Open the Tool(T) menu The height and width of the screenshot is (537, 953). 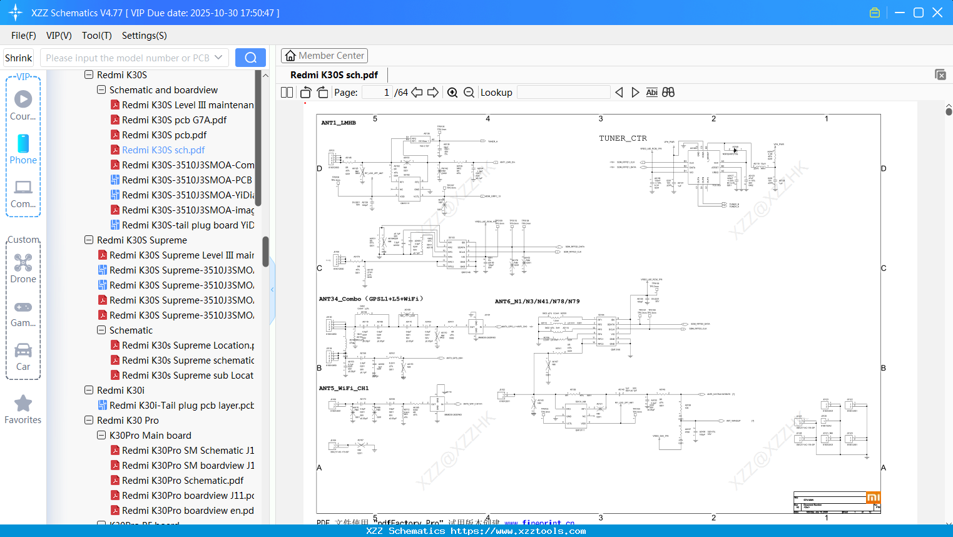click(x=96, y=36)
